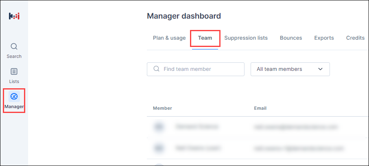Click the dropdown chevron arrow
Viewport: 369px width, 166px height.
(320, 69)
